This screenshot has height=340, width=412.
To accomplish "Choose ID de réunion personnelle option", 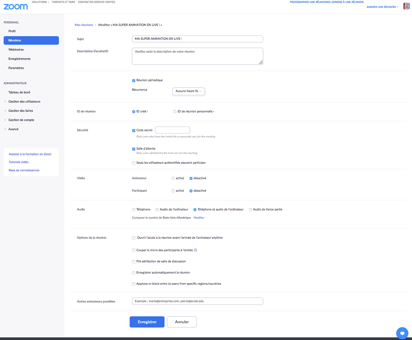I will coord(175,112).
